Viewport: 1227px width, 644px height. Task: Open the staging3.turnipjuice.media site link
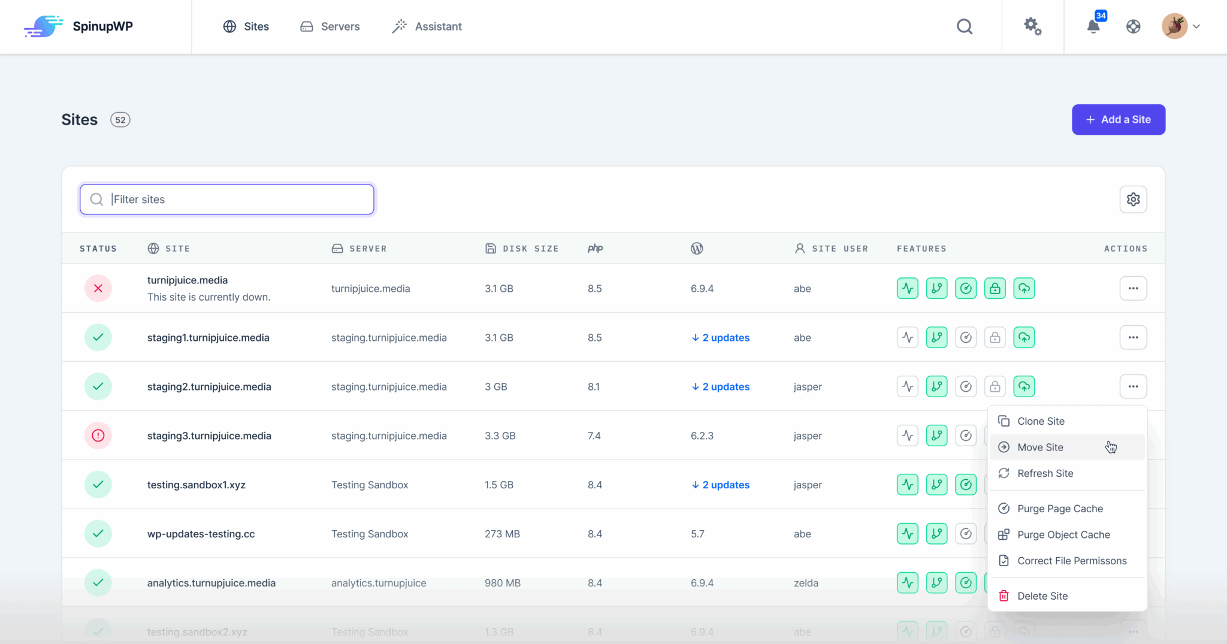tap(209, 436)
